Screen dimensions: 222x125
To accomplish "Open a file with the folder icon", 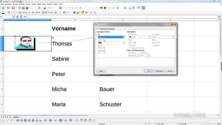I will pos(8,8).
